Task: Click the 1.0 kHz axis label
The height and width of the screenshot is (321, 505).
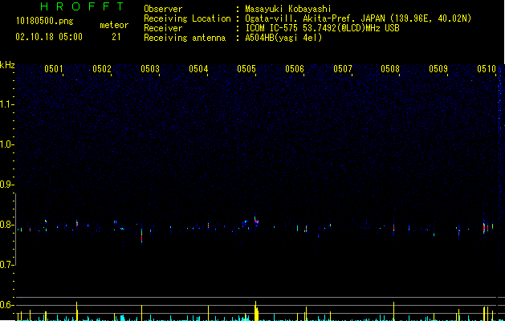Action: [x=6, y=144]
